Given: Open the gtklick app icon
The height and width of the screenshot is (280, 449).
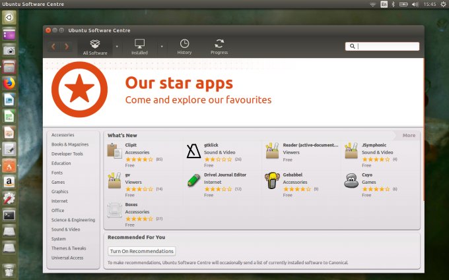Looking at the screenshot, I should [x=193, y=152].
